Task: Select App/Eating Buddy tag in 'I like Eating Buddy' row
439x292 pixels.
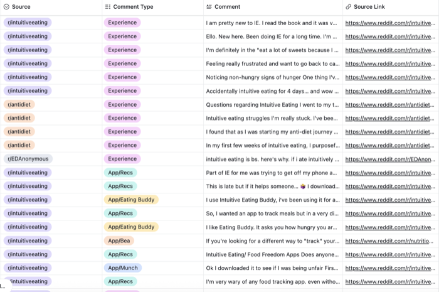Action: [x=131, y=227]
